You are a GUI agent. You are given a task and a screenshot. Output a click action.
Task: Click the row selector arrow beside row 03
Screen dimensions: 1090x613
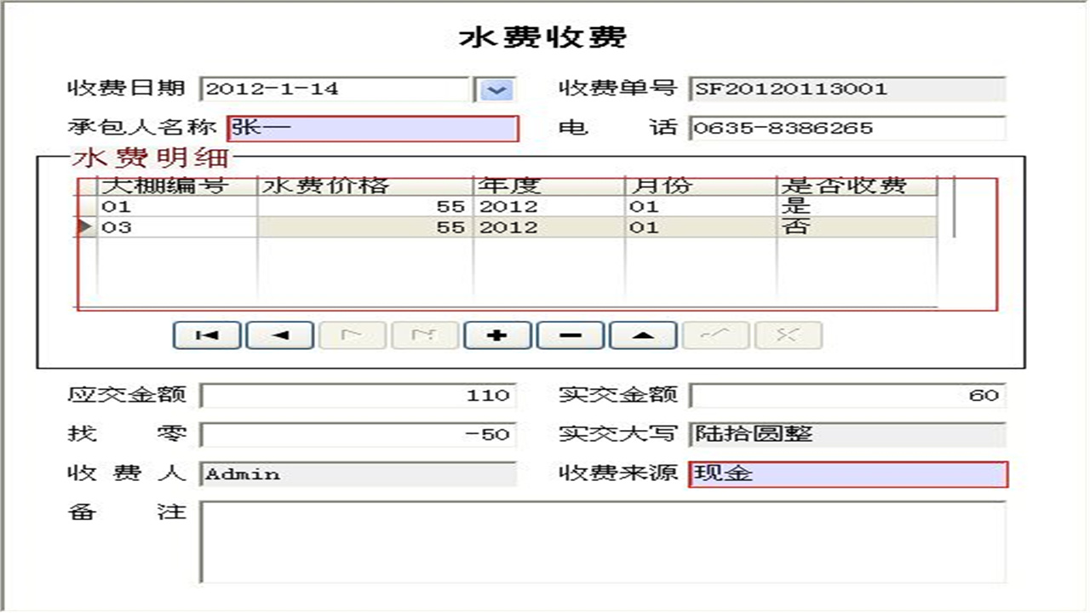(x=84, y=226)
